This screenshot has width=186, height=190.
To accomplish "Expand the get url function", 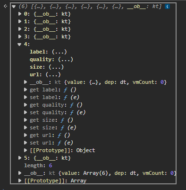I will (x=25, y=135).
